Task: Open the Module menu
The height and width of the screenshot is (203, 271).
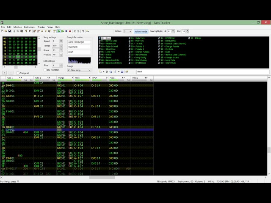Action: coord(18,27)
